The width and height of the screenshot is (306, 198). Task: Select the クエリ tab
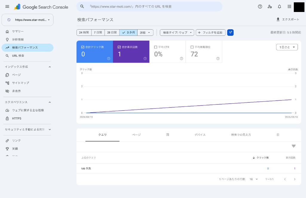point(102,135)
